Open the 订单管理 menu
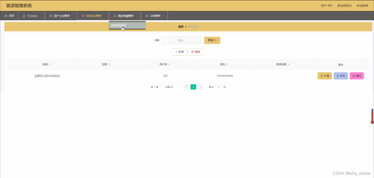The height and width of the screenshot is (178, 374). click(154, 16)
